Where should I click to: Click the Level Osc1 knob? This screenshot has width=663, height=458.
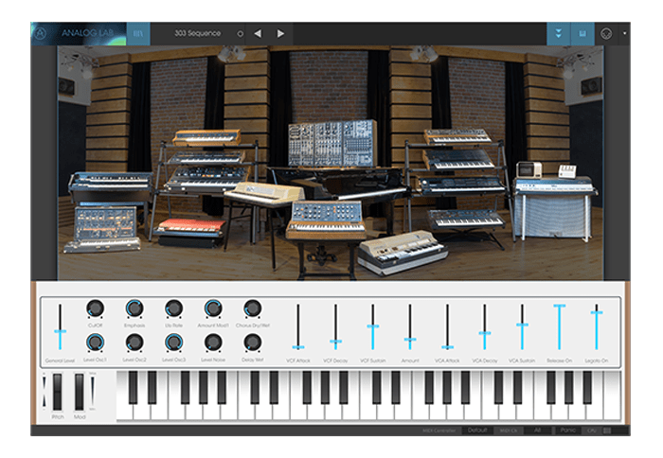click(x=95, y=343)
